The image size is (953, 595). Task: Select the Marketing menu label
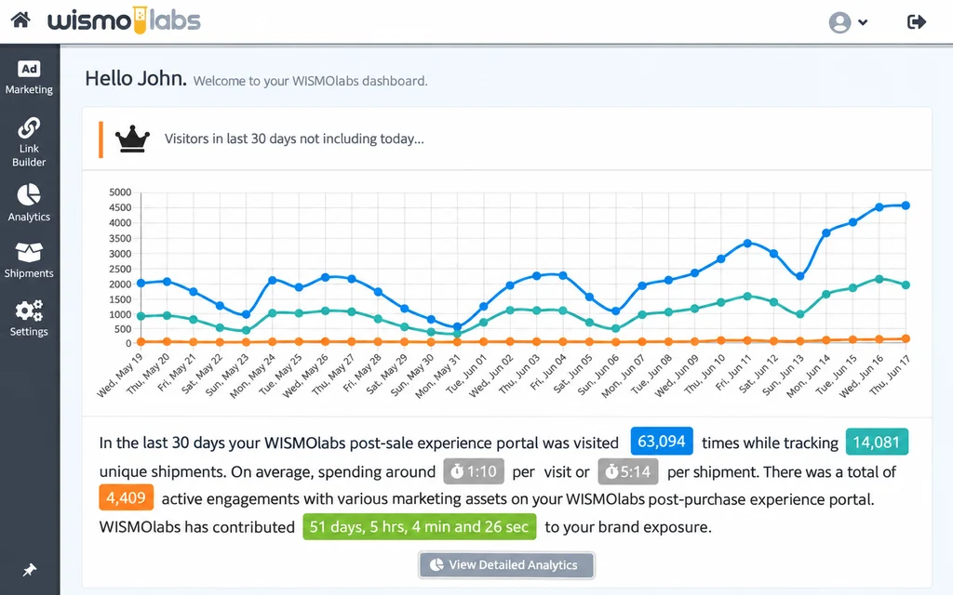[29, 89]
